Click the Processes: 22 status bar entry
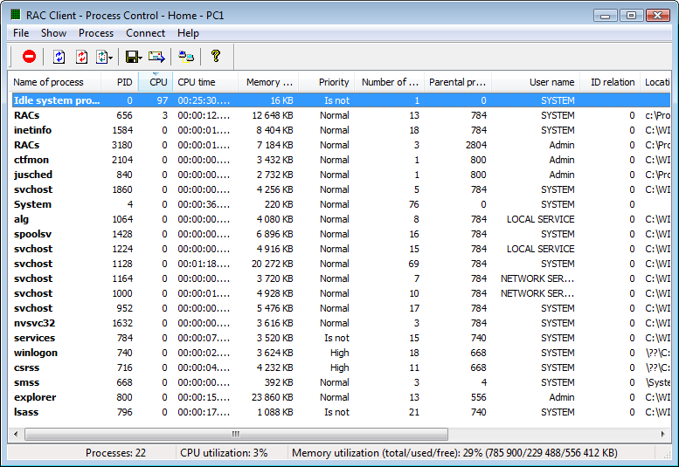The height and width of the screenshot is (467, 679). tap(115, 453)
